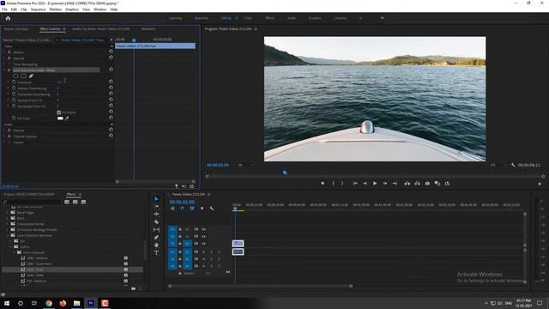The image size is (549, 309).
Task: Toggle the lowest video track's eye icon
Action: tap(204, 244)
